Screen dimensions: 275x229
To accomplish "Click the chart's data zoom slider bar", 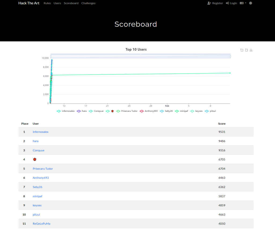I will click(140, 56).
